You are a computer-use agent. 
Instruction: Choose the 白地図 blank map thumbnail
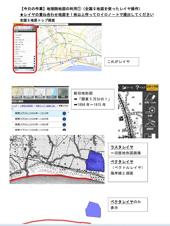tap(40, 93)
